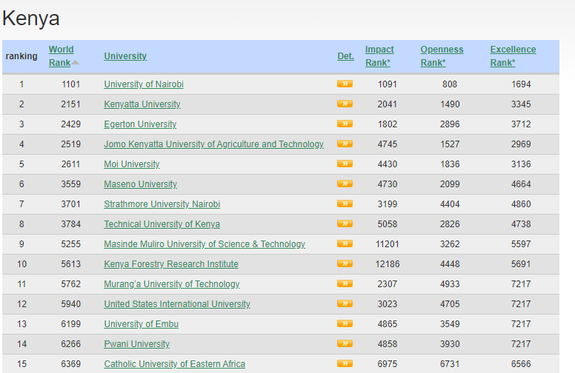The height and width of the screenshot is (373, 575).
Task: Click the University column header link
Action: coord(125,56)
